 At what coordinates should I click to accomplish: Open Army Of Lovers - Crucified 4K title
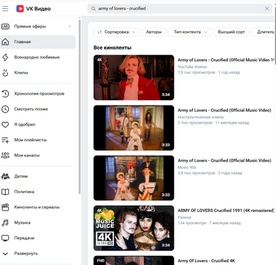point(206,261)
